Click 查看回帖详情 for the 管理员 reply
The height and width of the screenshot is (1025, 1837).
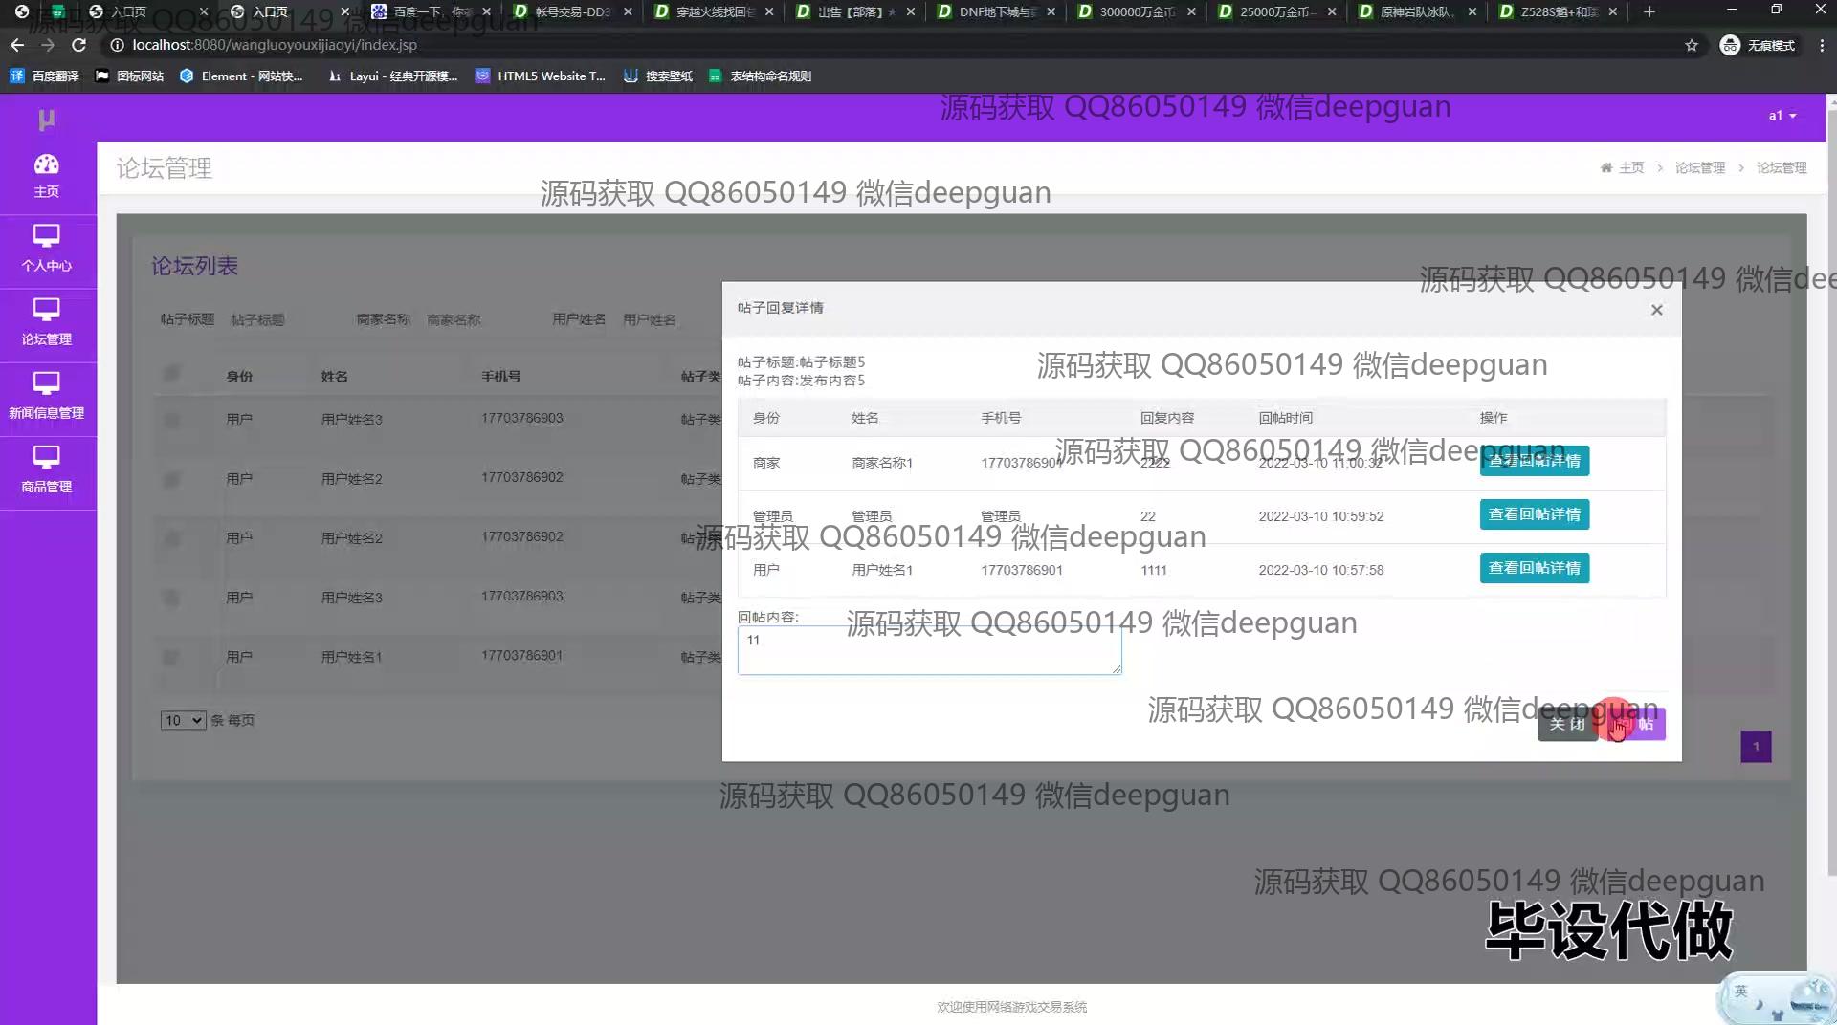(x=1534, y=514)
